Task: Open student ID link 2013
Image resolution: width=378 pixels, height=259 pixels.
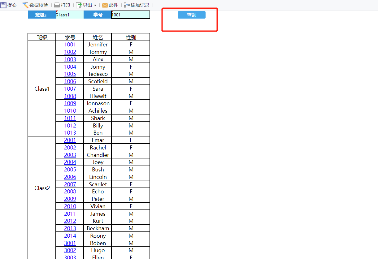Action: [70, 228]
